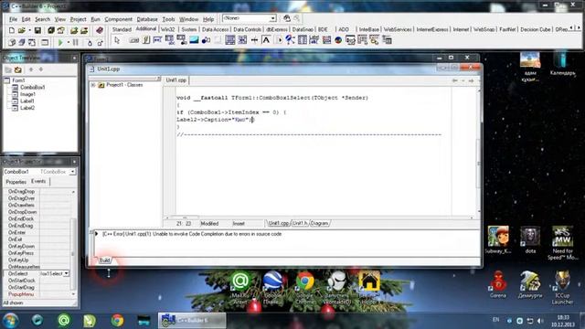This screenshot has height=329, width=585.
Task: Pick the Shape component icon
Action: (x=206, y=40)
